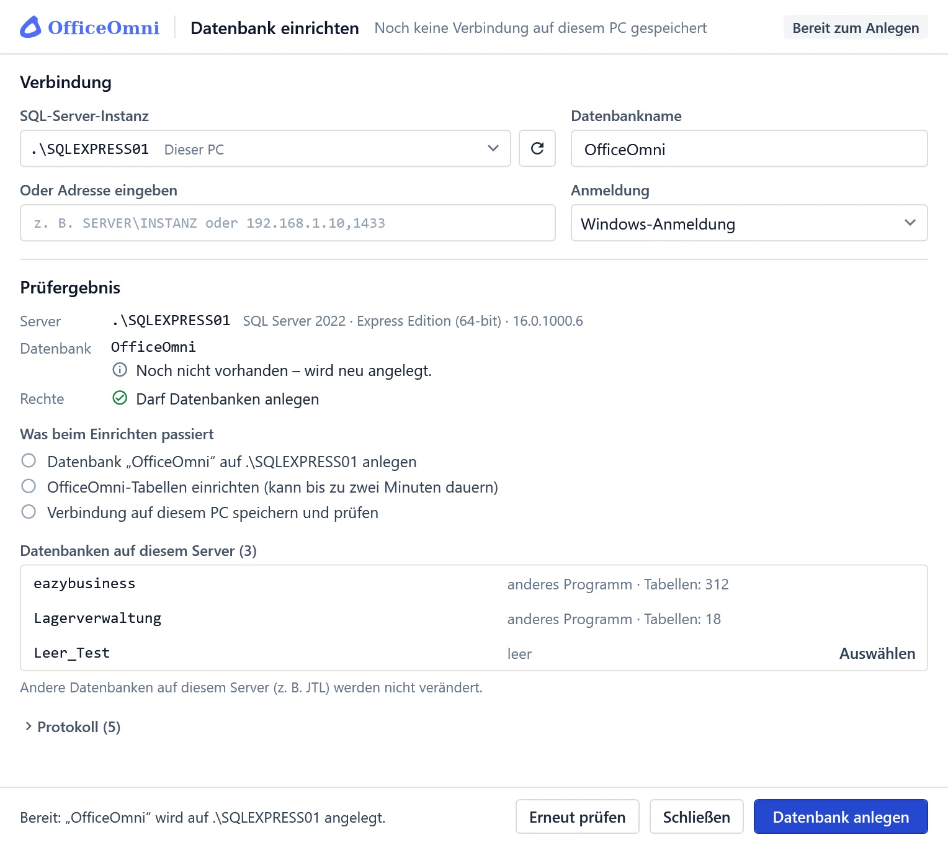Click the Bereit zum Anlegen status badge
948x845 pixels.
pyautogui.click(x=856, y=27)
